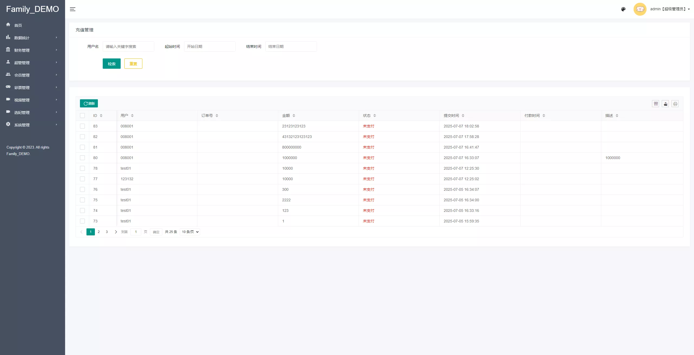Go to pagination page 2
This screenshot has width=694, height=355.
pyautogui.click(x=99, y=232)
